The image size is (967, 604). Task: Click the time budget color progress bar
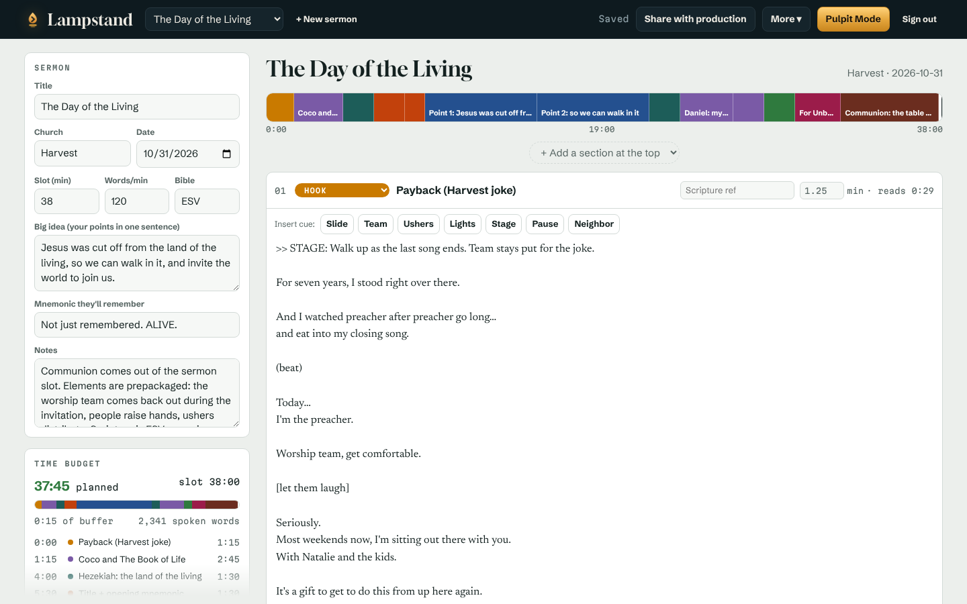137,505
